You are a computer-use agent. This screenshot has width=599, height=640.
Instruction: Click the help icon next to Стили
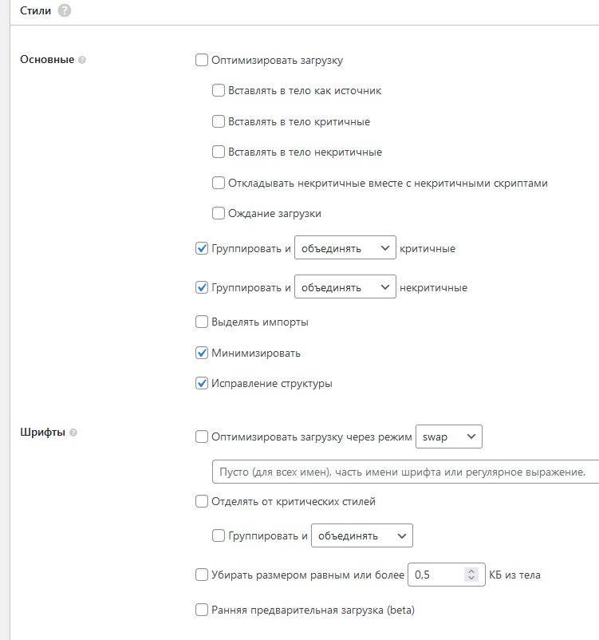(x=65, y=10)
